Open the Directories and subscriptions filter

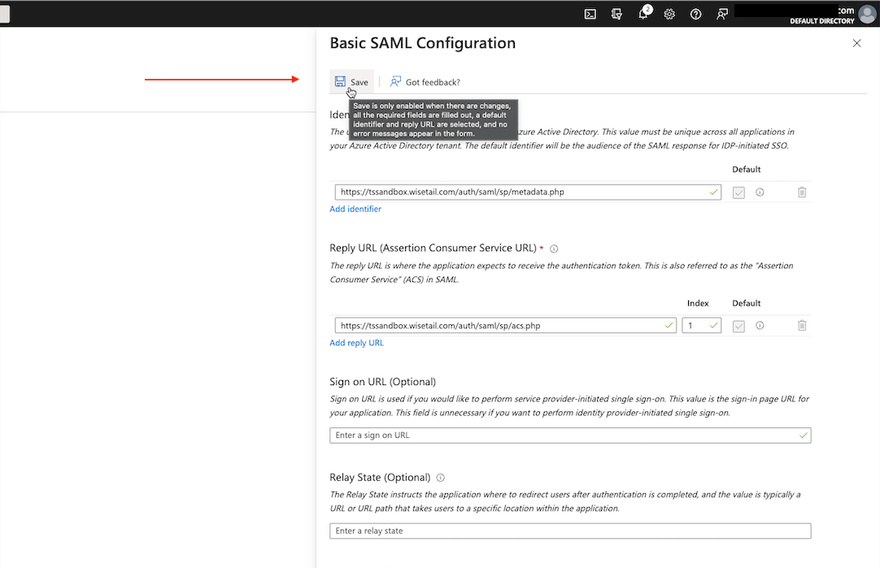click(x=616, y=14)
